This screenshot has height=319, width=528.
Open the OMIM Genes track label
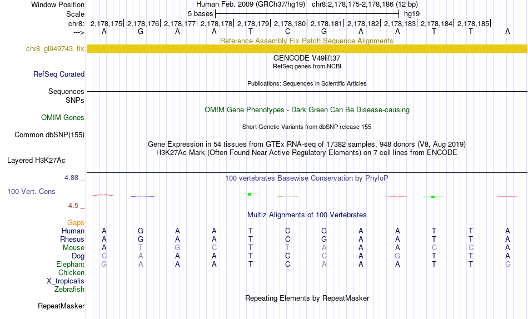pyautogui.click(x=63, y=118)
